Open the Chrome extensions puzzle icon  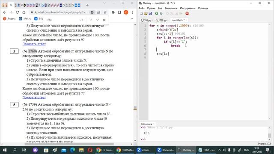click(x=113, y=12)
